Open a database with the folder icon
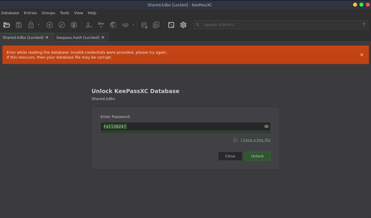 point(7,25)
